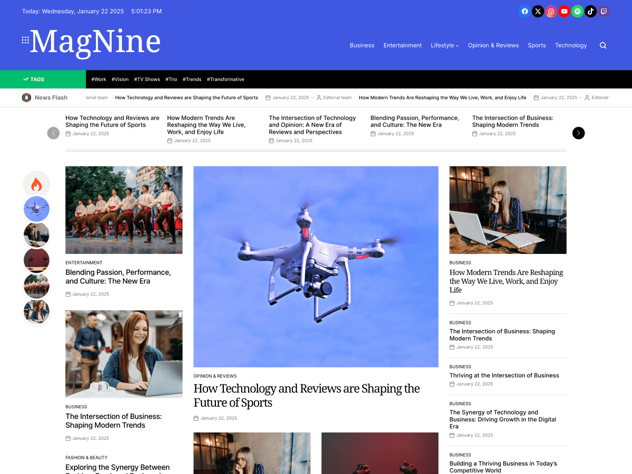The height and width of the screenshot is (474, 632).
Task: Open the Twitch social icon
Action: tap(604, 11)
